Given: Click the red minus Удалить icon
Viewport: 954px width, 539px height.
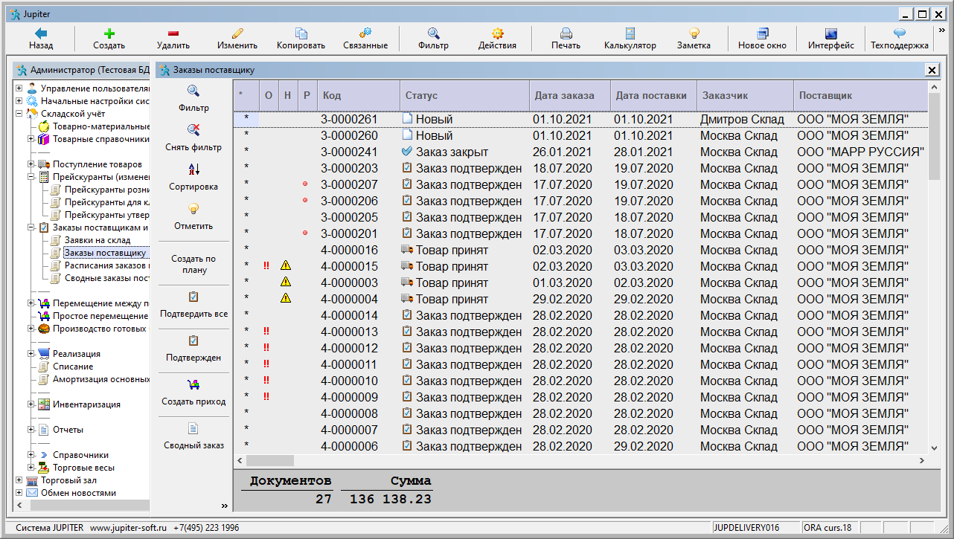Looking at the screenshot, I should tap(173, 33).
